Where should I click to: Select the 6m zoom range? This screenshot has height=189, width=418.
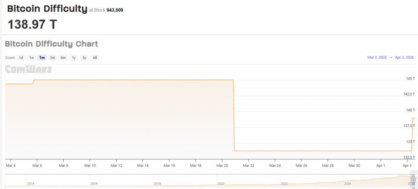(x=63, y=58)
